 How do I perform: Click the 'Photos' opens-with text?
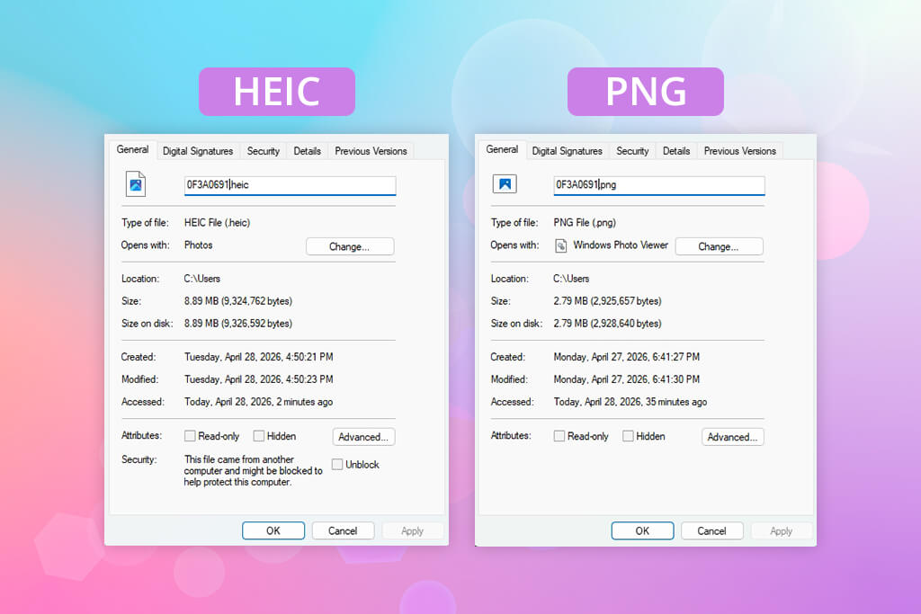click(x=199, y=245)
